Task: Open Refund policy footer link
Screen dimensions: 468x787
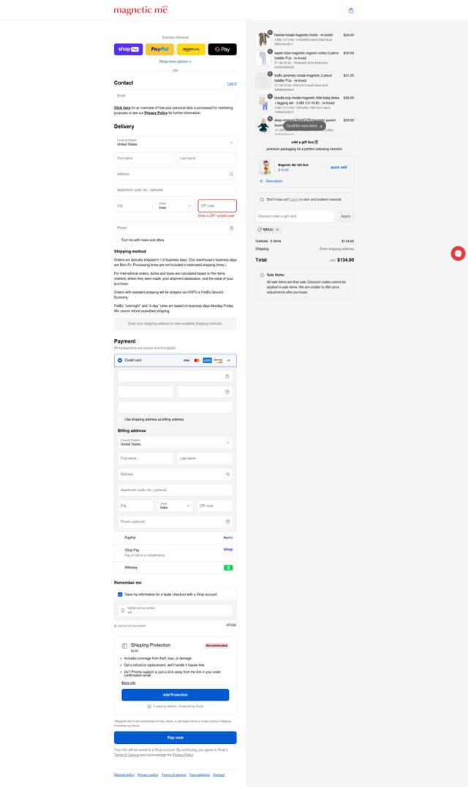Action: [124, 775]
